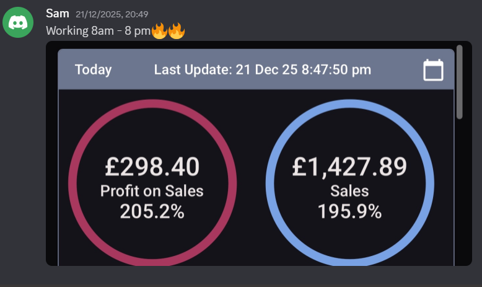Click the username Sam
482x287 pixels.
pyautogui.click(x=57, y=14)
